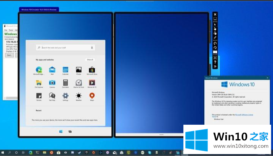Click the fit-to-screen emulator tool

[x=215, y=58]
